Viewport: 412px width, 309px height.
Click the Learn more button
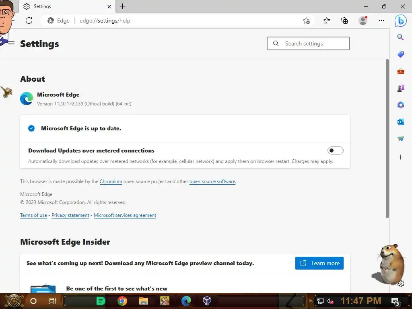point(319,263)
